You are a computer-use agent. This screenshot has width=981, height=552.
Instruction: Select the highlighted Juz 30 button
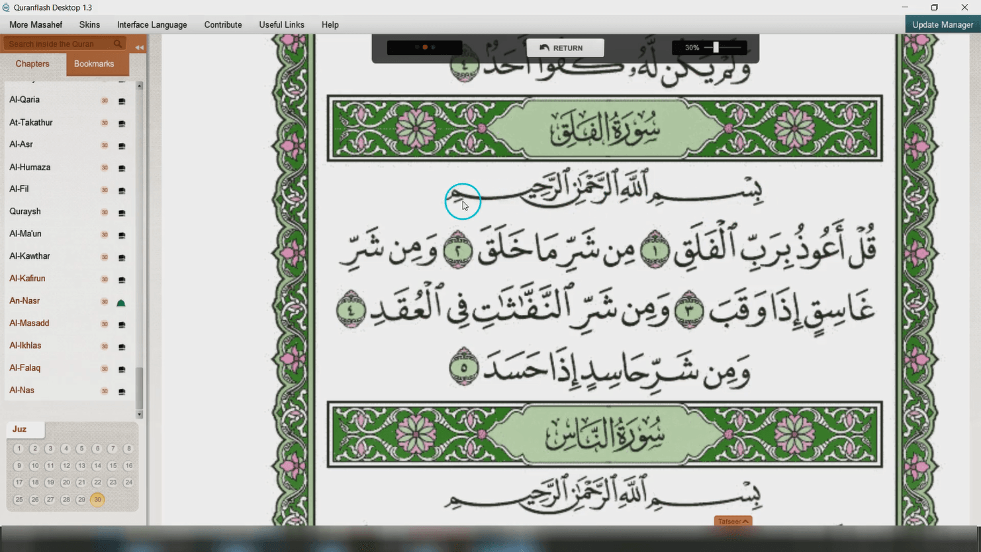[97, 500]
